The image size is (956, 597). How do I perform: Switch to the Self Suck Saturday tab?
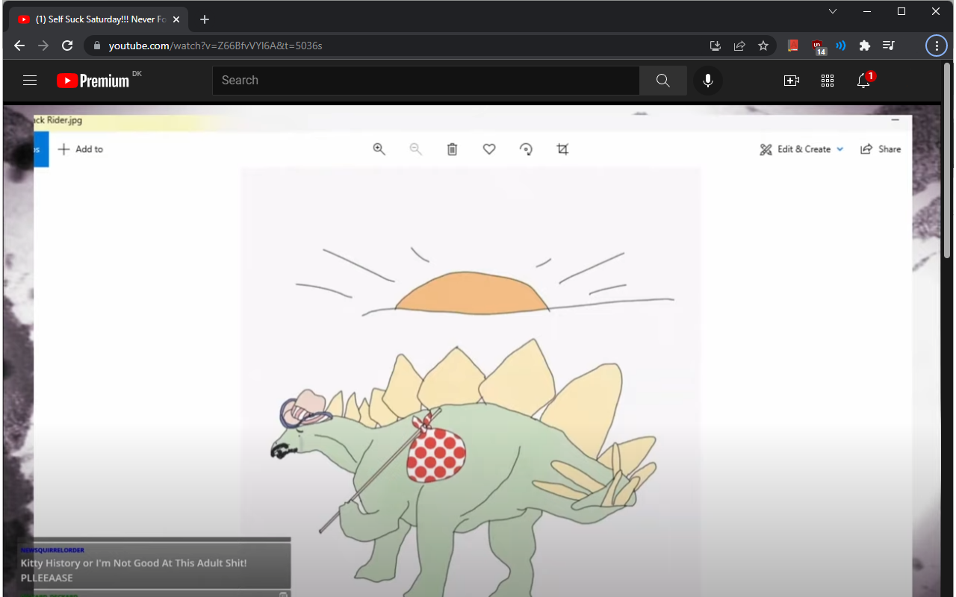click(x=97, y=19)
